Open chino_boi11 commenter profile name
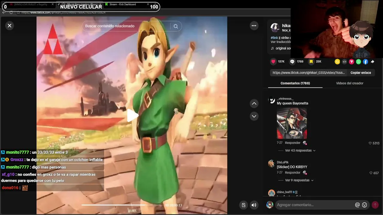383x215 pixels. pyautogui.click(x=284, y=192)
